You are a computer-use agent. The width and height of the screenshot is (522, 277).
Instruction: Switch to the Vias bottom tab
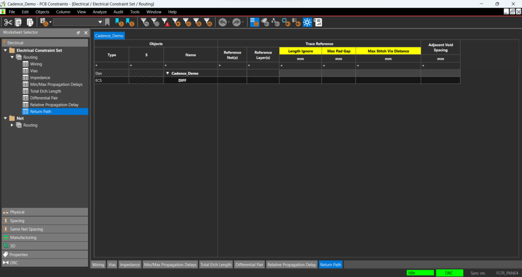[x=112, y=265]
